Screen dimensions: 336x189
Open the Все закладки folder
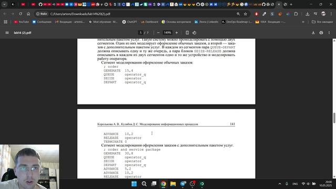coord(322,22)
